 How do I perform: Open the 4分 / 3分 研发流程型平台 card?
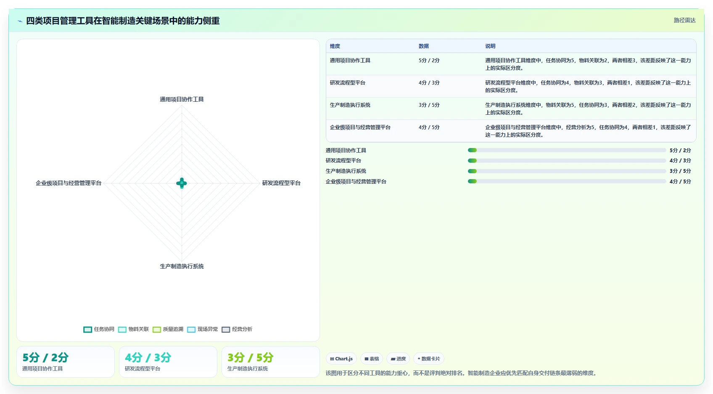[168, 362]
